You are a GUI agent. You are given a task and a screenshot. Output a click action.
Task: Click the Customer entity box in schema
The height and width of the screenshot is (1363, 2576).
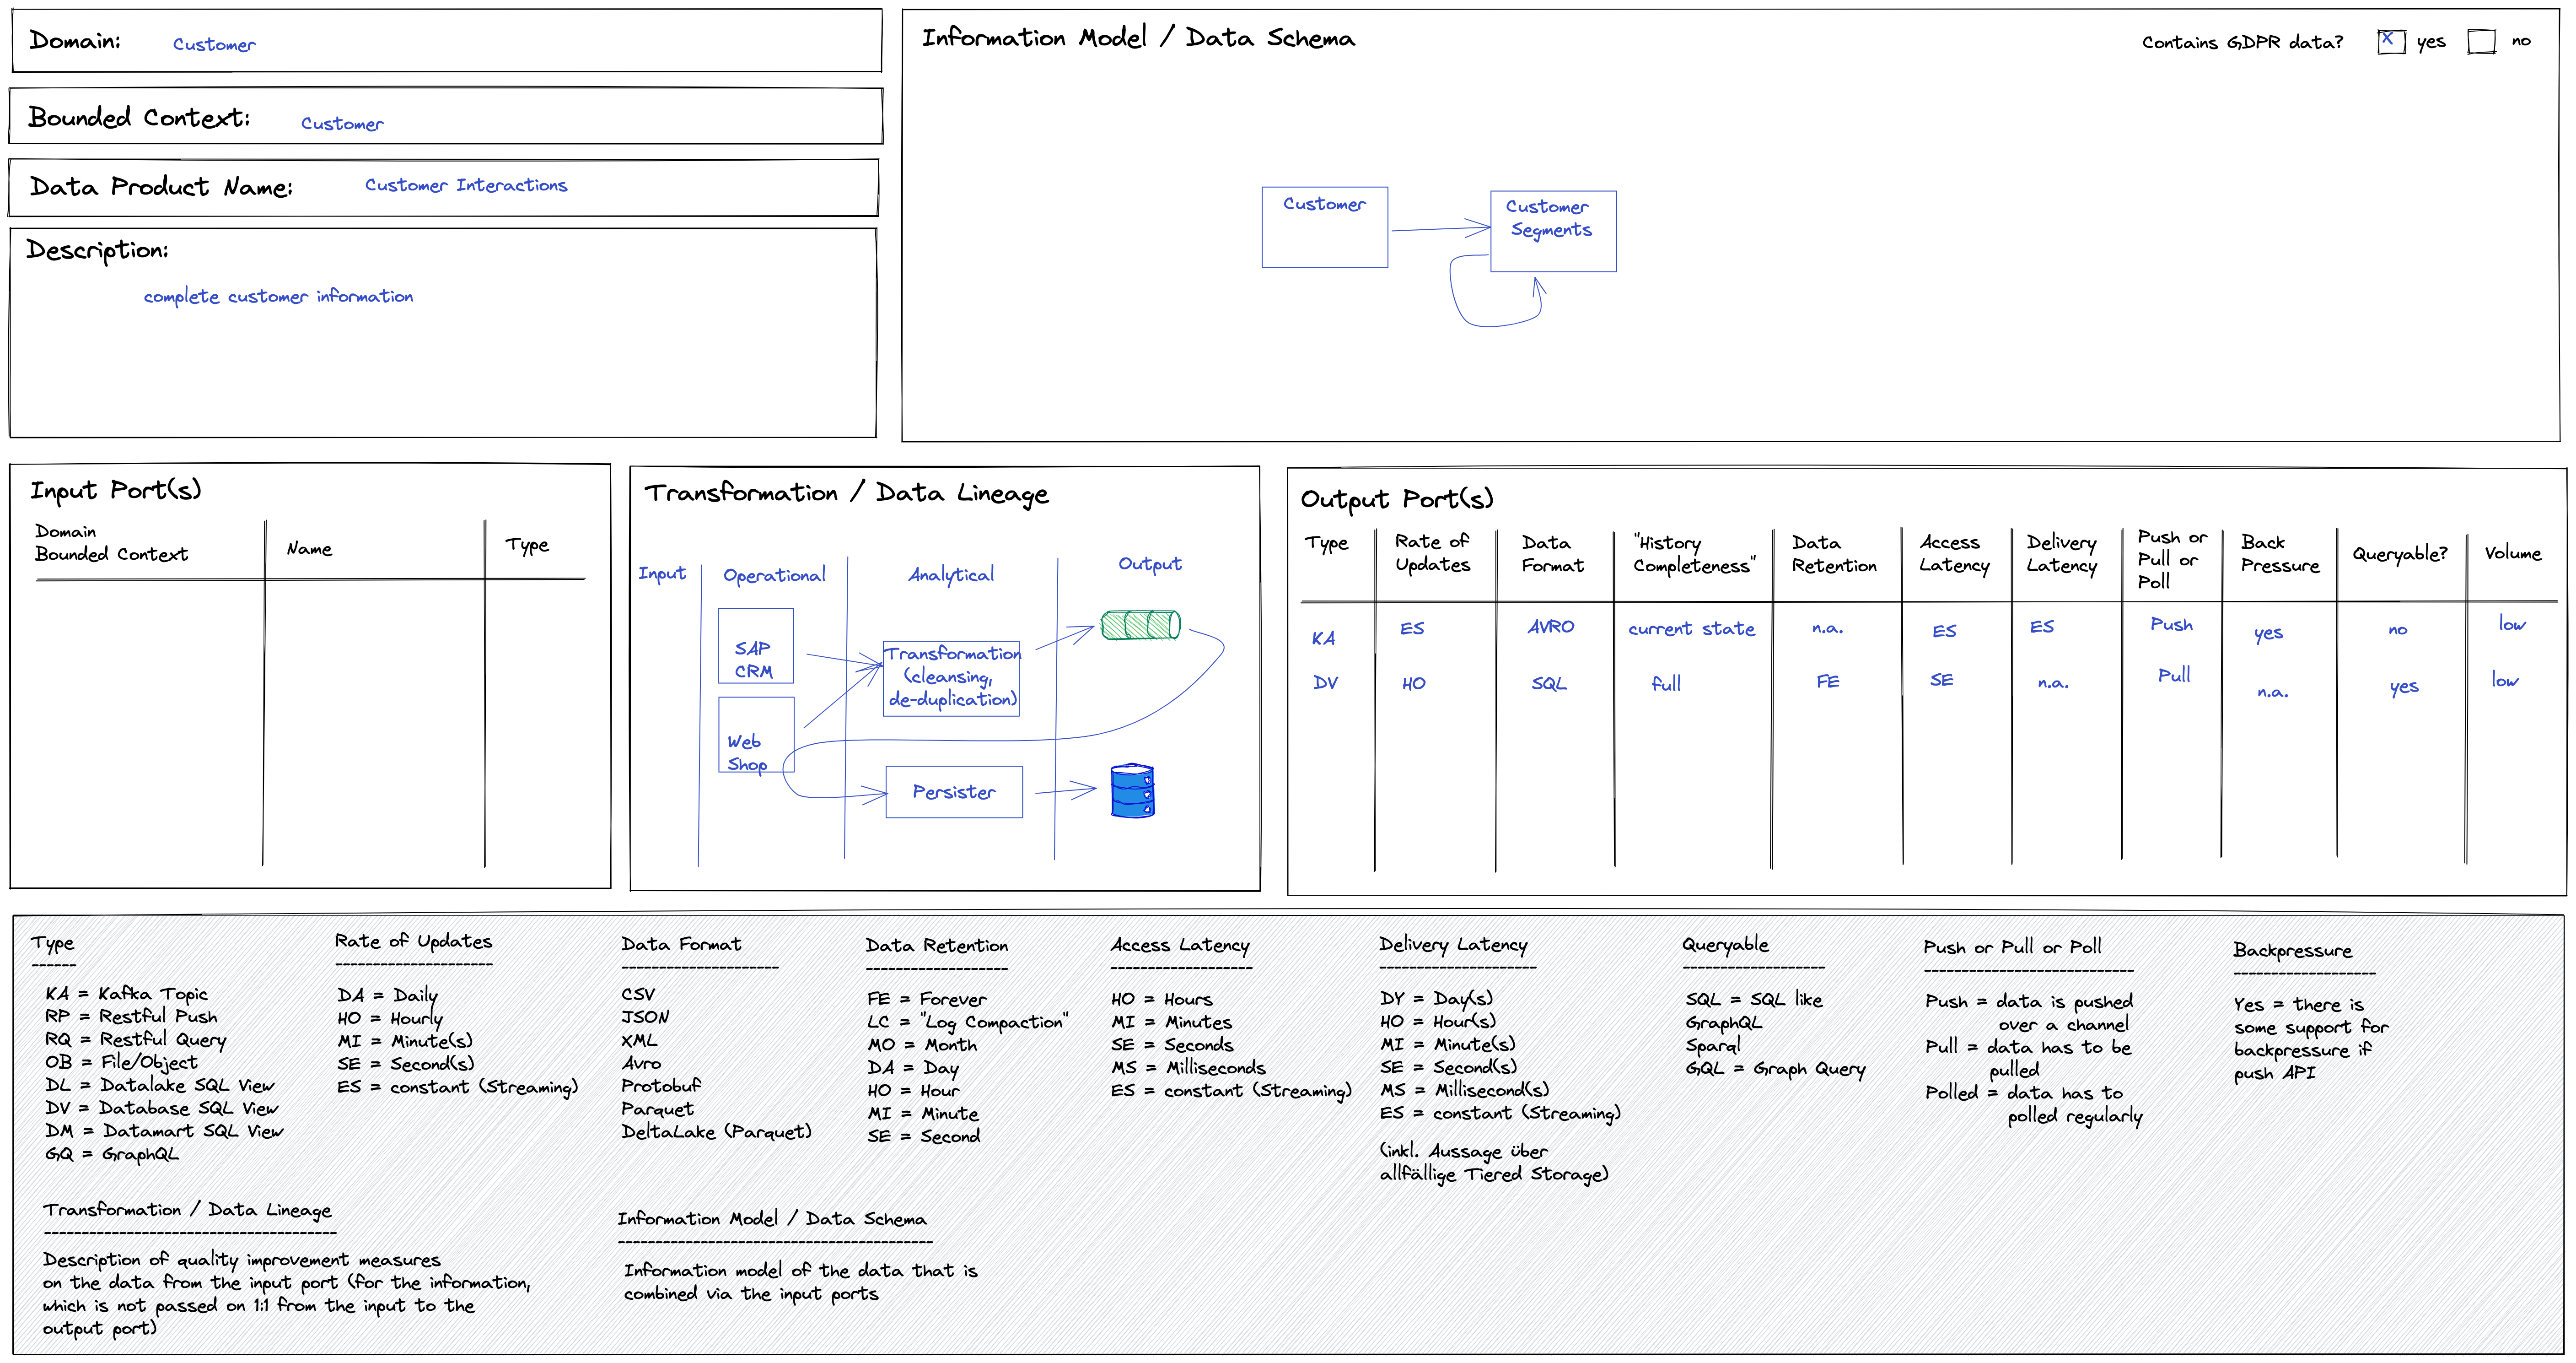(x=1324, y=227)
